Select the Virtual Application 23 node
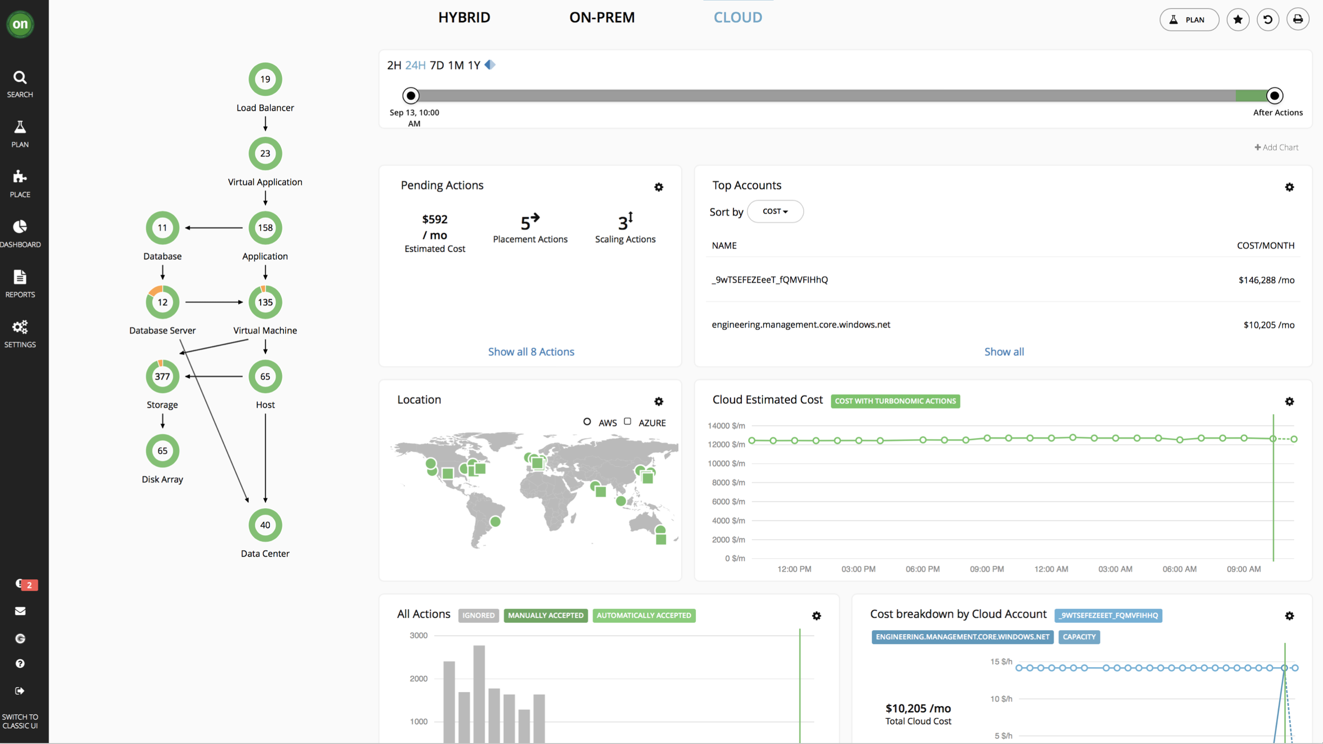The height and width of the screenshot is (744, 1323). click(x=265, y=153)
